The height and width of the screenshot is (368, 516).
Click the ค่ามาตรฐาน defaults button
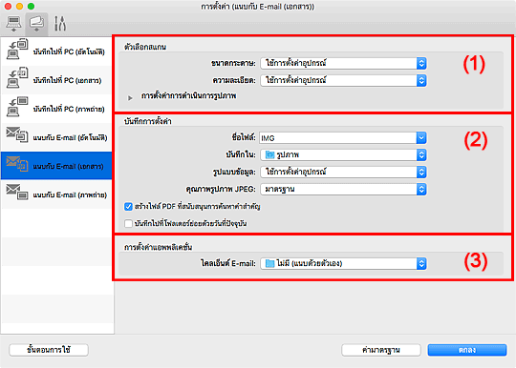381,350
